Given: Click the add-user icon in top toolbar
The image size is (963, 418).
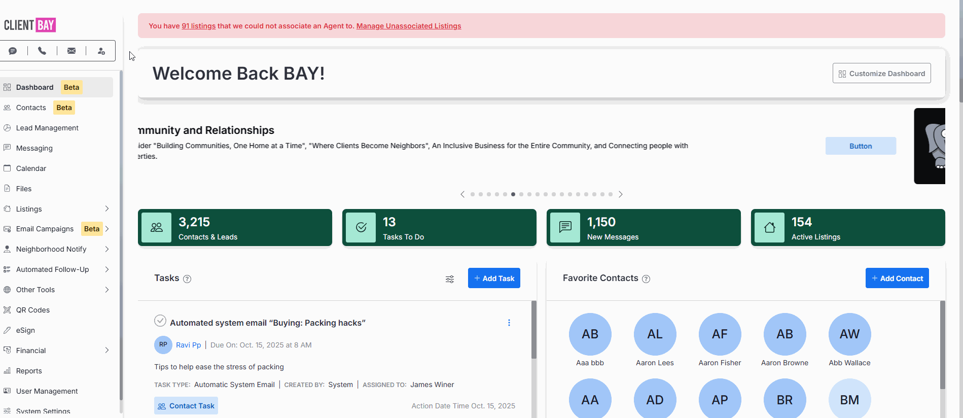Looking at the screenshot, I should [x=101, y=51].
